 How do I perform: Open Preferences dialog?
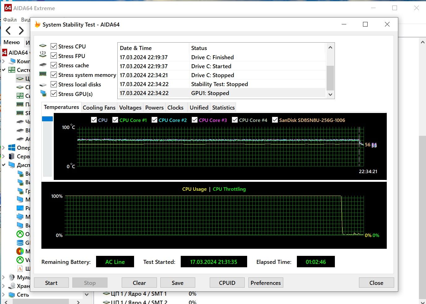click(266, 283)
